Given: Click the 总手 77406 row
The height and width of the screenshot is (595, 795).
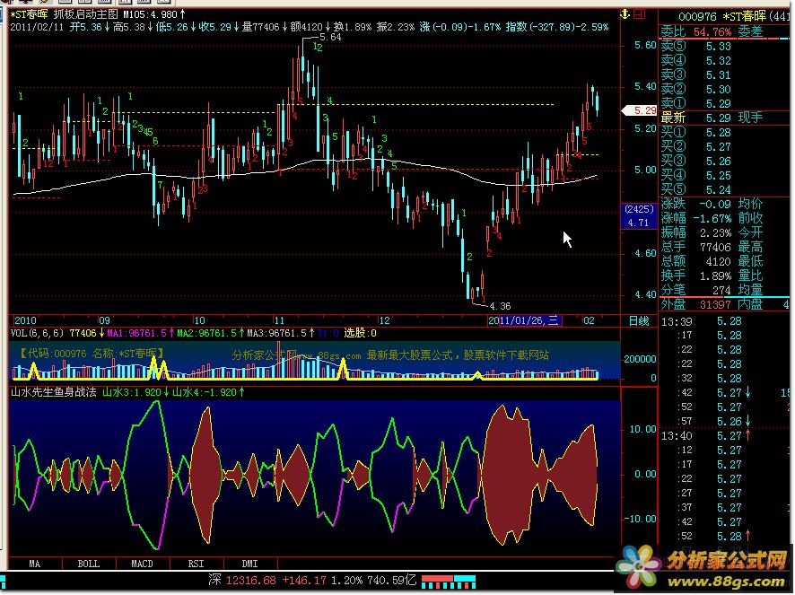Looking at the screenshot, I should (696, 248).
